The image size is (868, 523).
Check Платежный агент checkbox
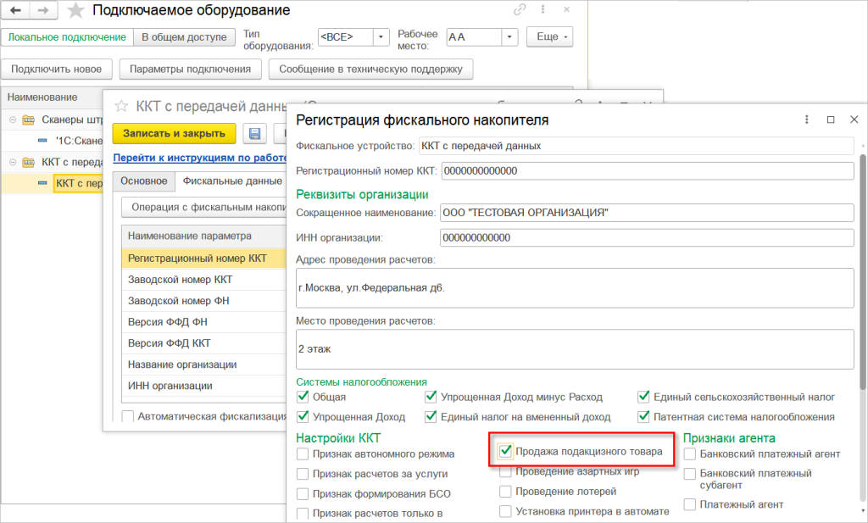click(690, 504)
